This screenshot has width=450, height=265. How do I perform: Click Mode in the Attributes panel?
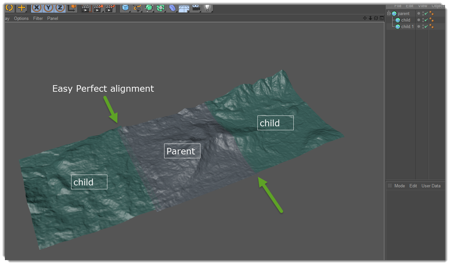[399, 185]
